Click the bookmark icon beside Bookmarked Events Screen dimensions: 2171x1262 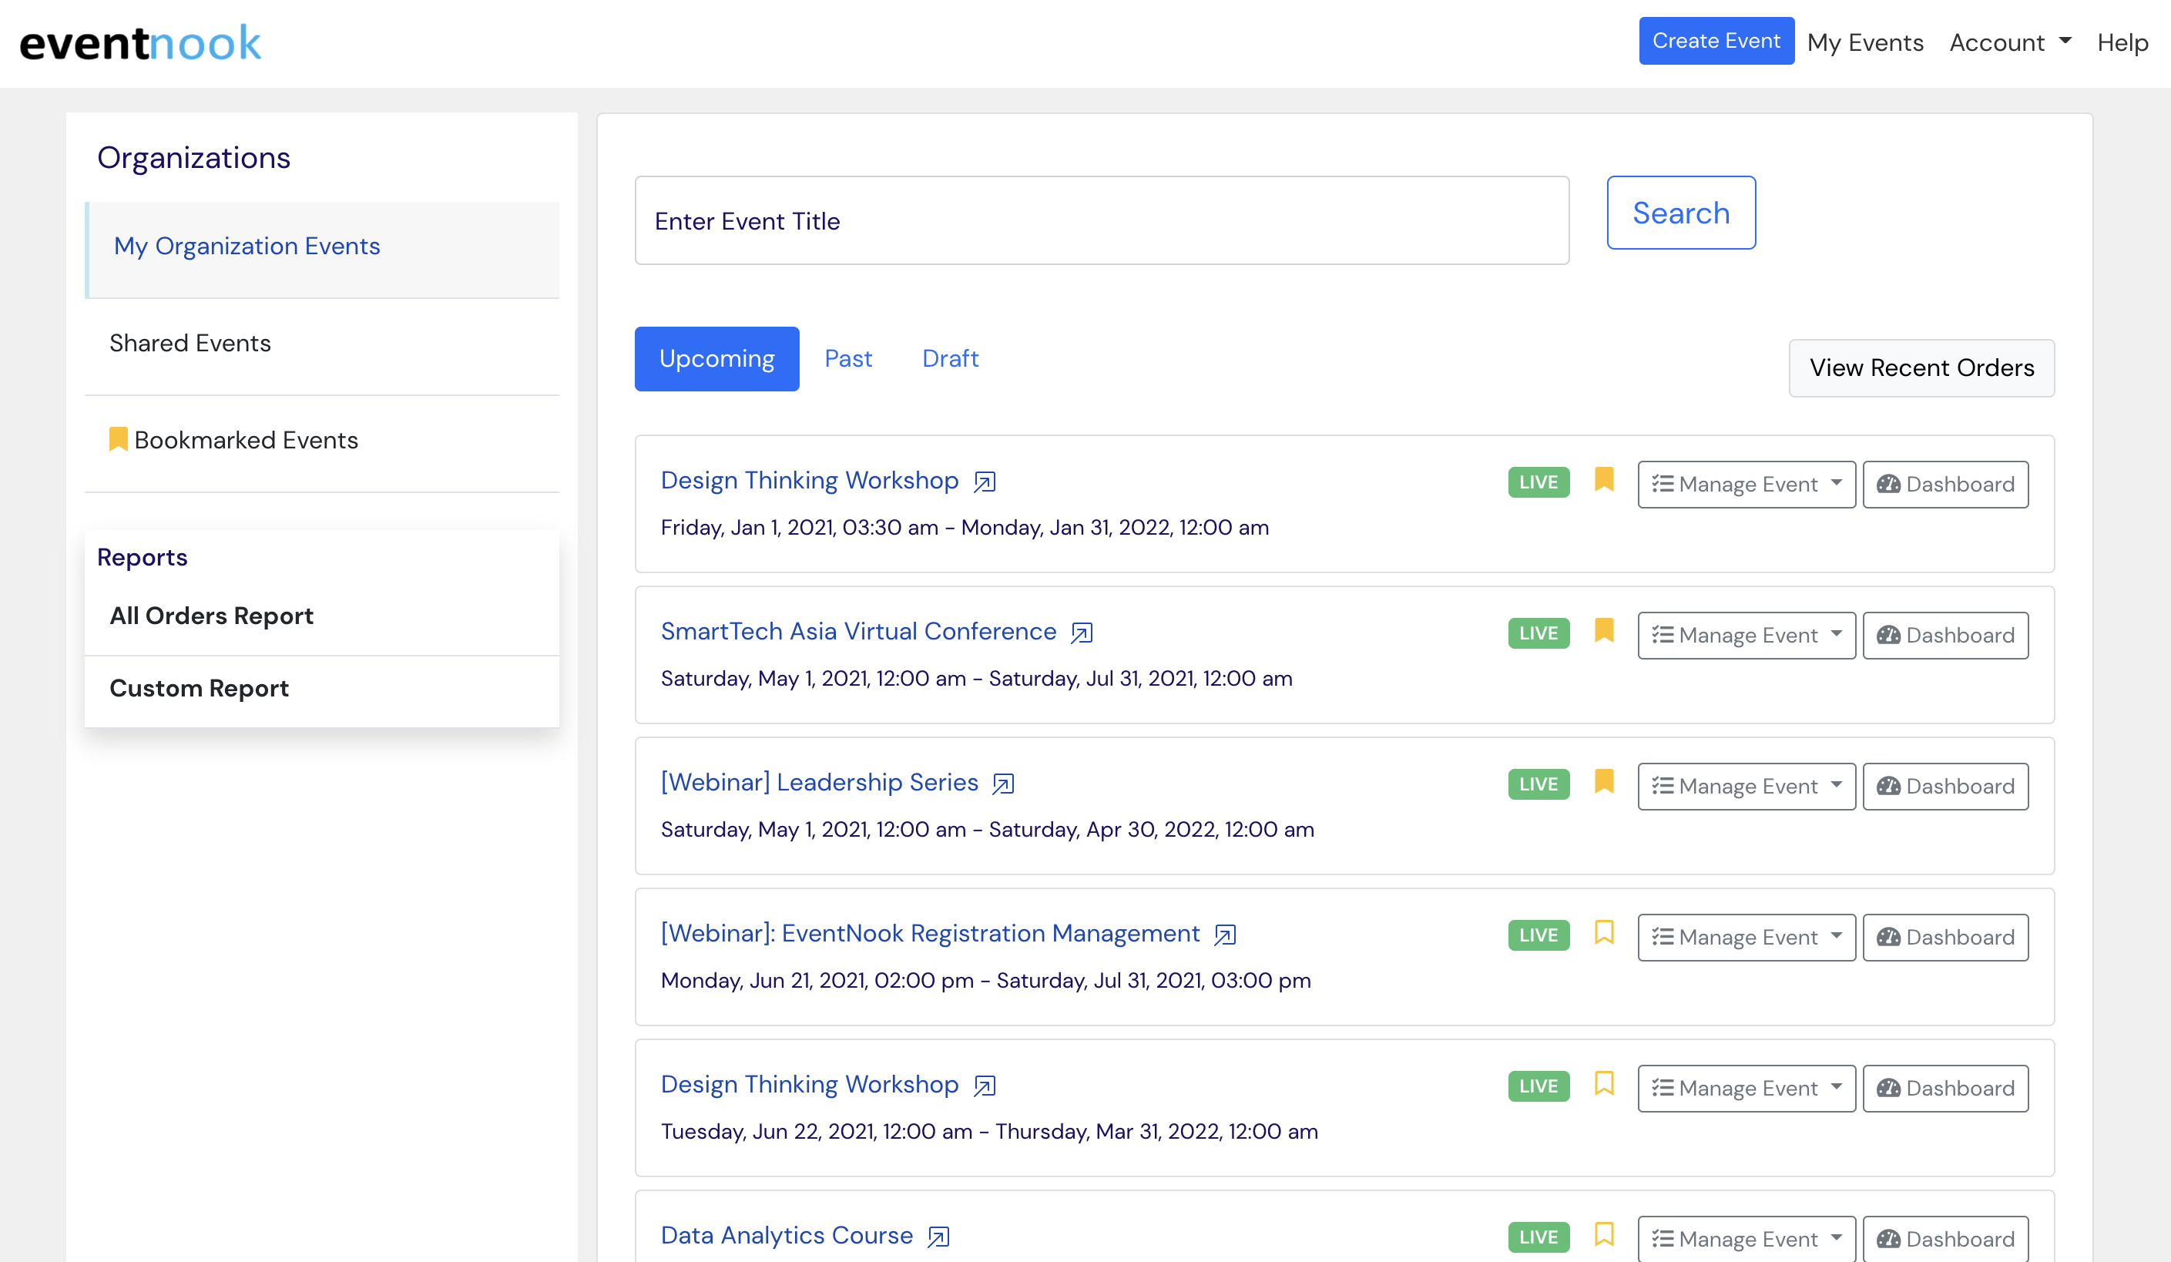point(118,438)
